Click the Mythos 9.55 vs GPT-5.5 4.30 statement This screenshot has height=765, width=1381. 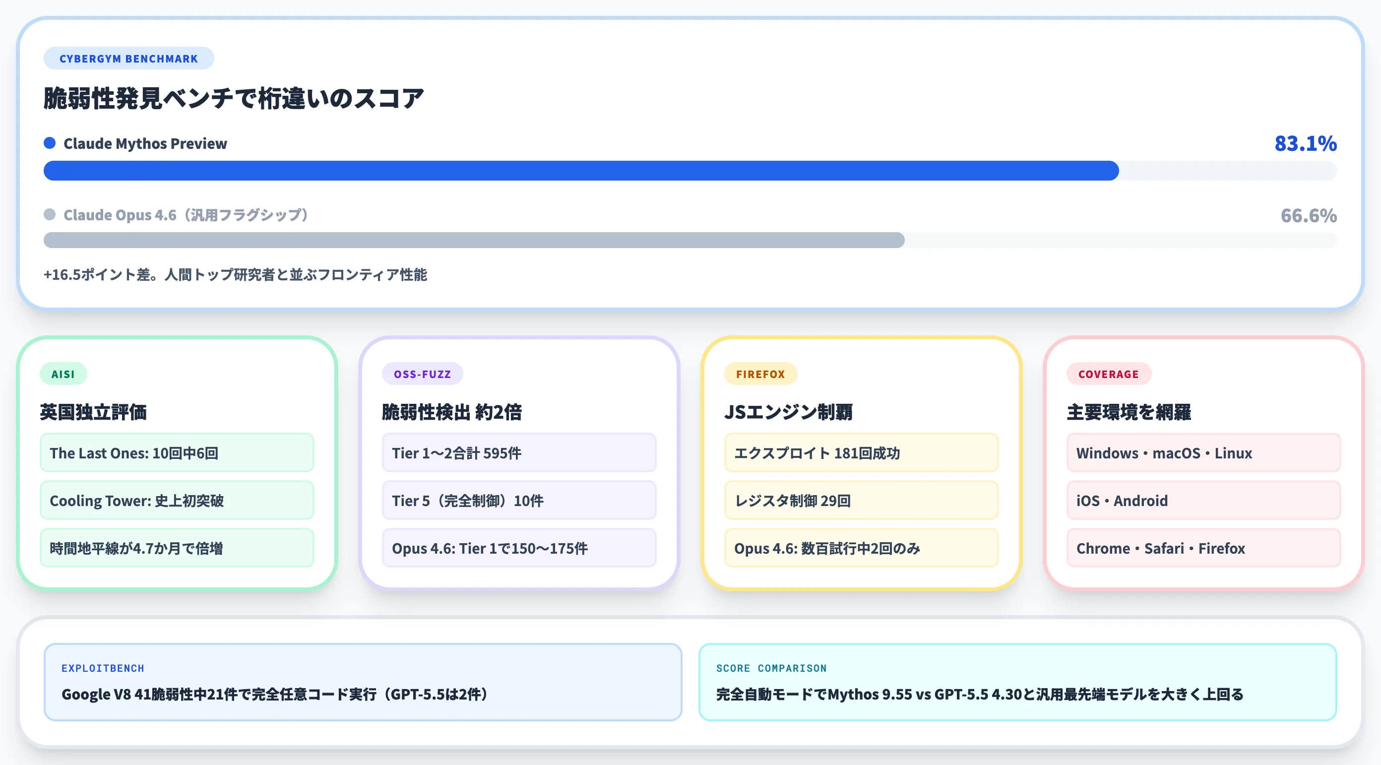point(980,695)
